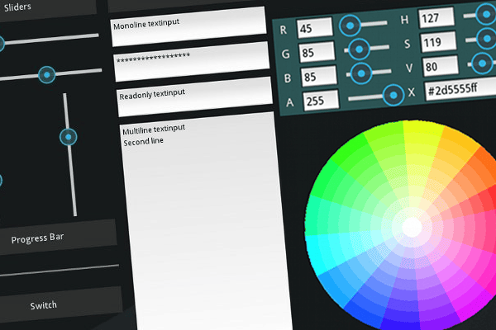Click the A value field showing 255
The height and width of the screenshot is (330, 496).
click(322, 101)
